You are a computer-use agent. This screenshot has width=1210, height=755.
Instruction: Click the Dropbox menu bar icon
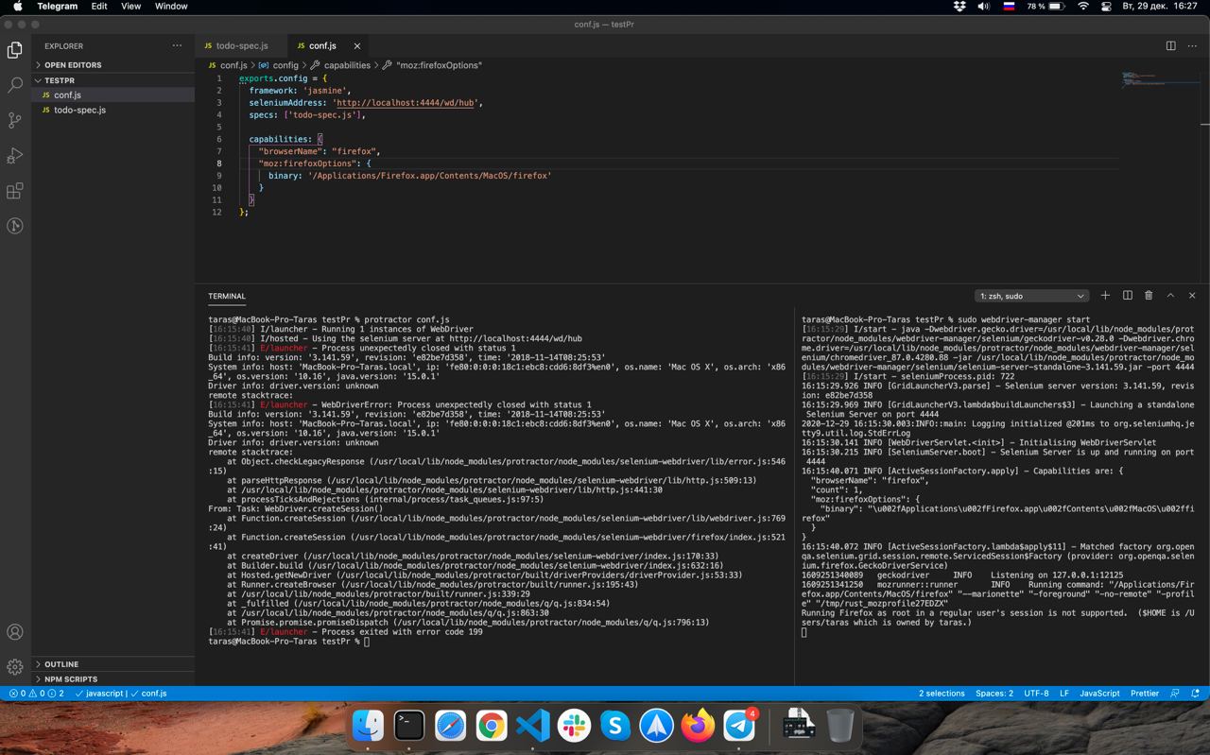[x=959, y=7]
